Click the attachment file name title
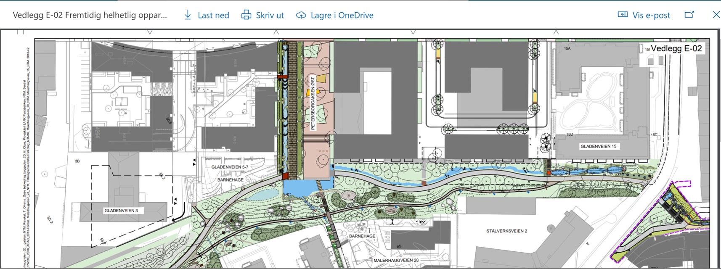This screenshot has height=269, width=721. [x=90, y=15]
